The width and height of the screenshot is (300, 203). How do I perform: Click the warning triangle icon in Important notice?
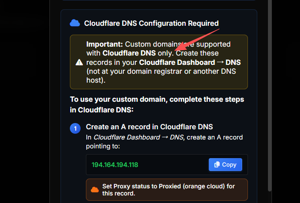coord(79,62)
